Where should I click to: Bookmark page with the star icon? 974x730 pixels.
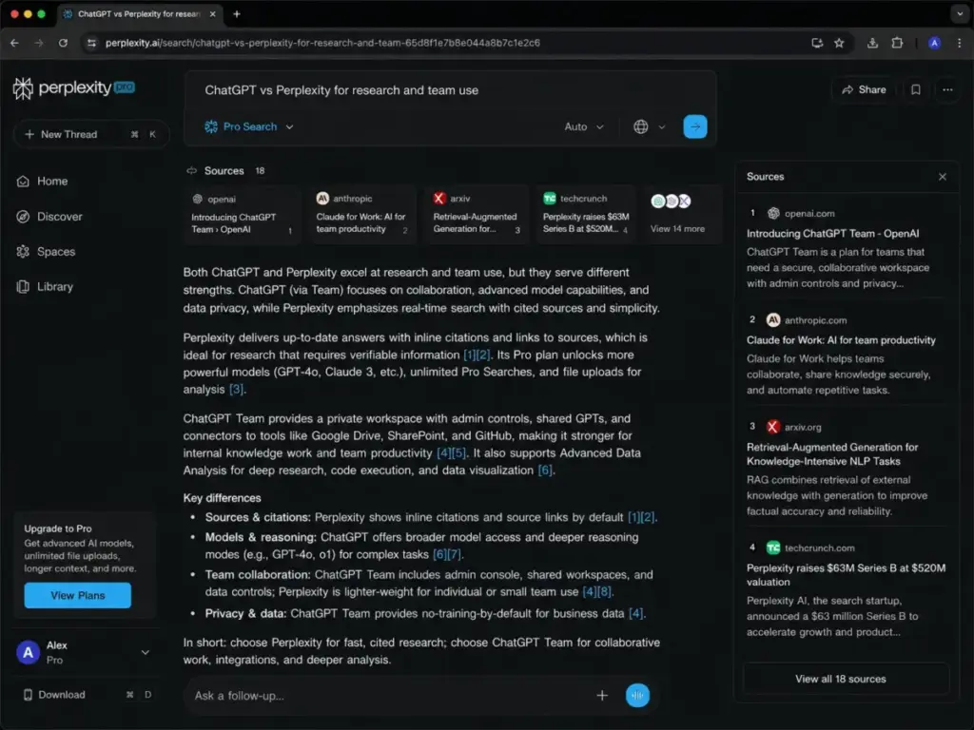point(839,43)
